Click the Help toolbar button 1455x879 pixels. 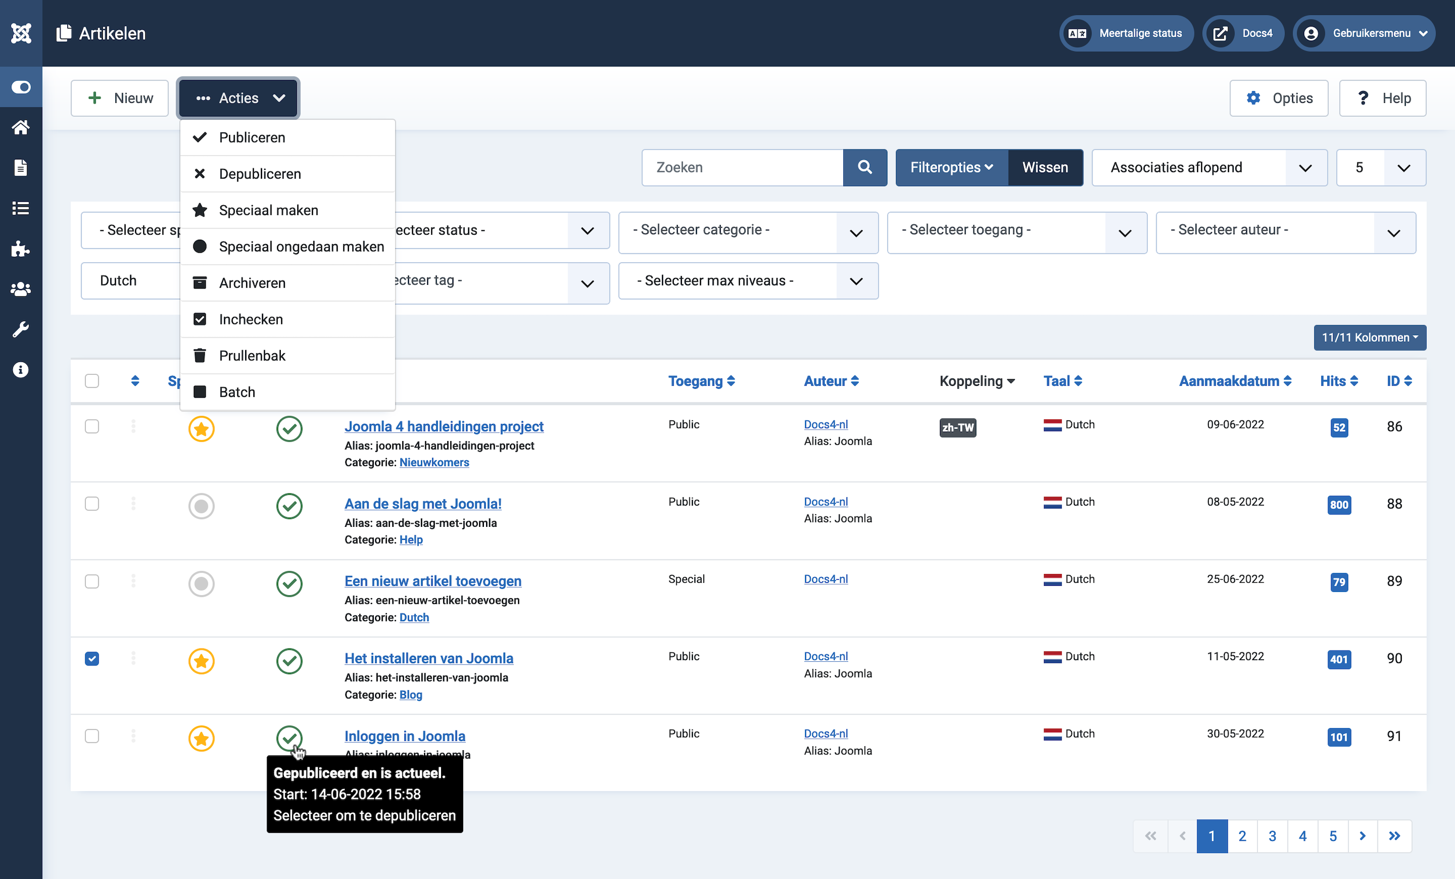coord(1383,98)
